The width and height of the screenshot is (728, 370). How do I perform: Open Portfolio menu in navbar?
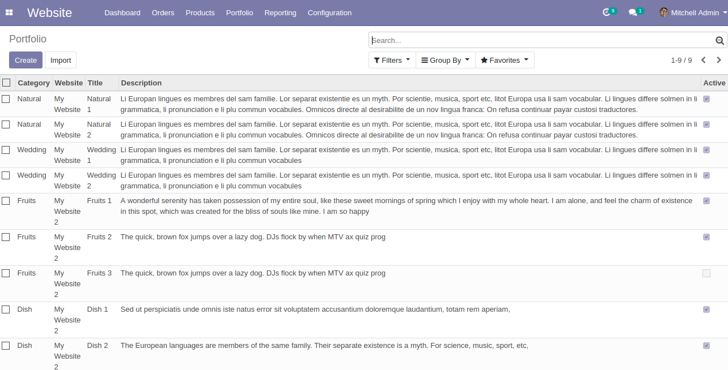tap(240, 12)
